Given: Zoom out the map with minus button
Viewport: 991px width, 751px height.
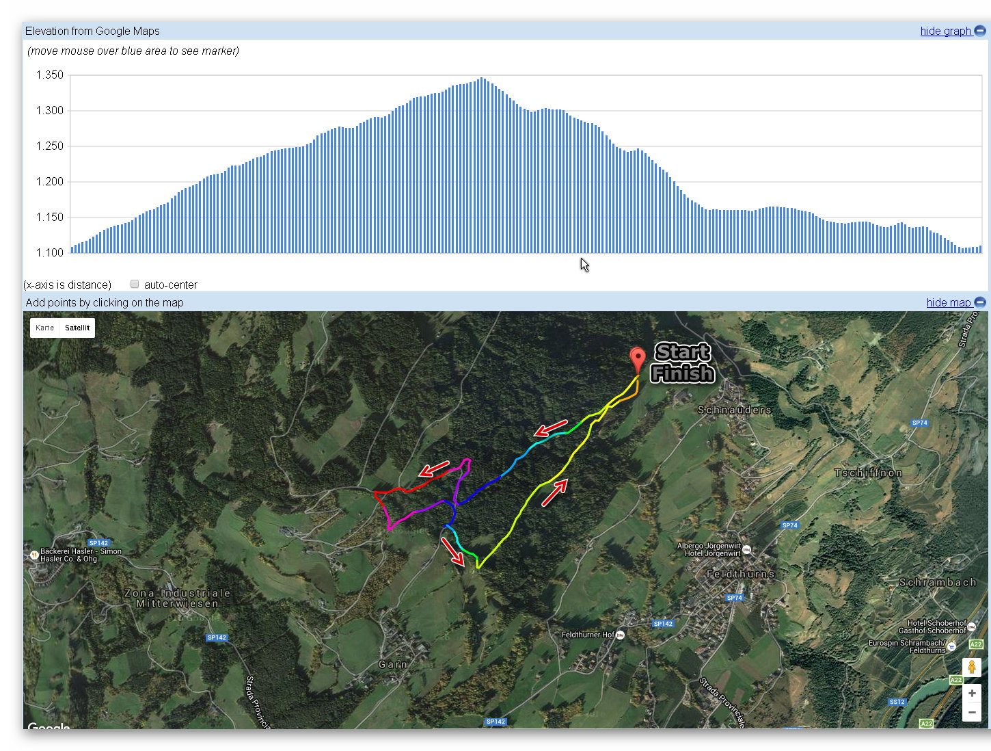Looking at the screenshot, I should pyautogui.click(x=971, y=713).
